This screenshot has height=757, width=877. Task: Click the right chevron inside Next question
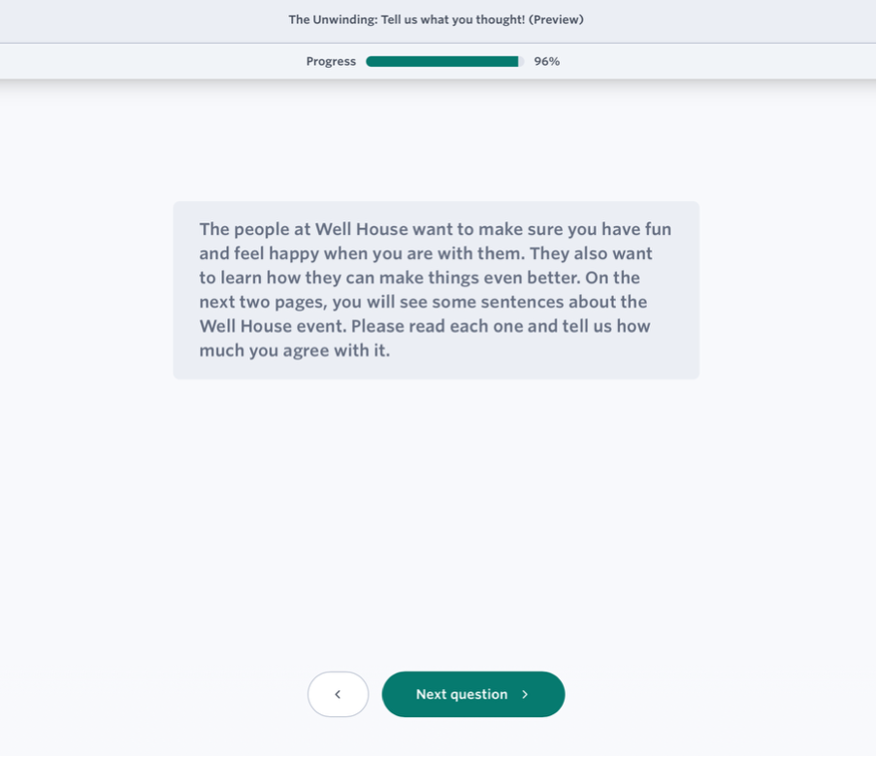525,695
